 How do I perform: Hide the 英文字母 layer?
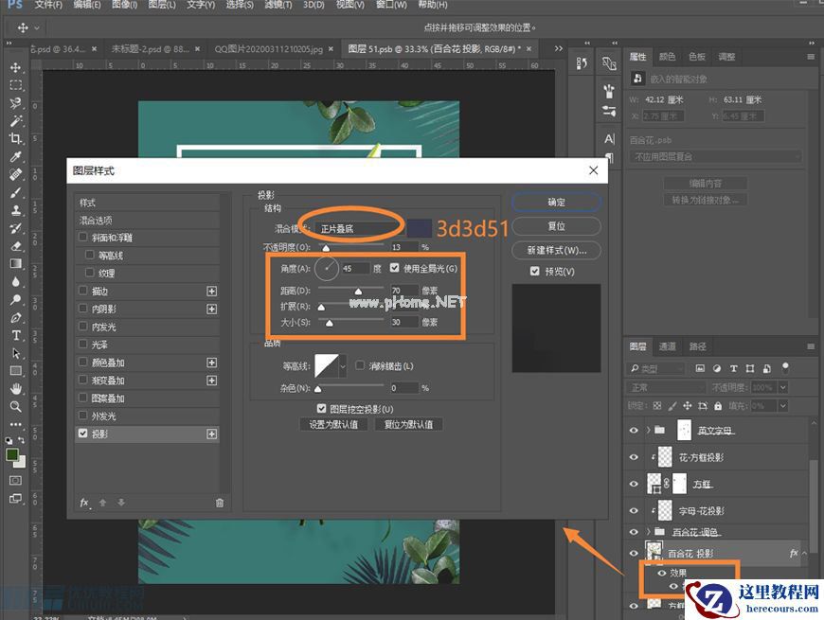(x=633, y=429)
